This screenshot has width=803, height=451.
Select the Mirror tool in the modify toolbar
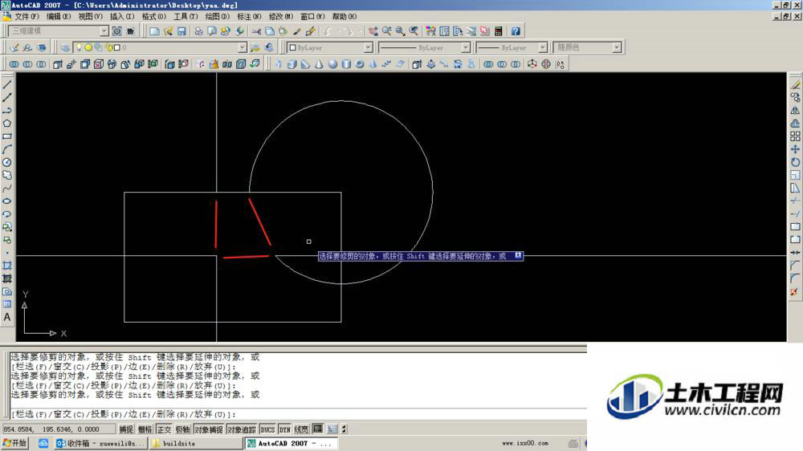(795, 111)
